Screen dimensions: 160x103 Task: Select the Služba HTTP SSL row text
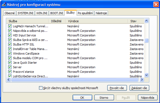[24, 44]
